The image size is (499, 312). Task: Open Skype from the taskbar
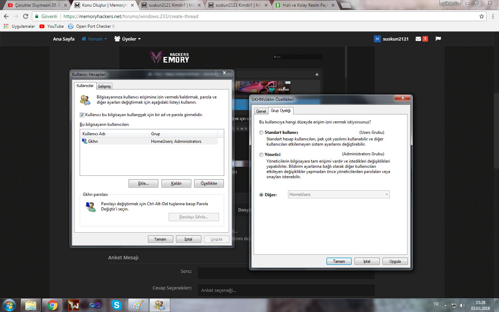coord(116,305)
